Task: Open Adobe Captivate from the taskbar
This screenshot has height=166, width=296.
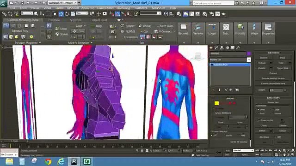Action: point(86,161)
